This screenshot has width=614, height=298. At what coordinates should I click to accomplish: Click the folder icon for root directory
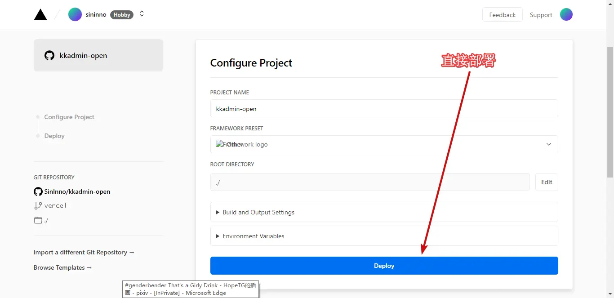[38, 220]
